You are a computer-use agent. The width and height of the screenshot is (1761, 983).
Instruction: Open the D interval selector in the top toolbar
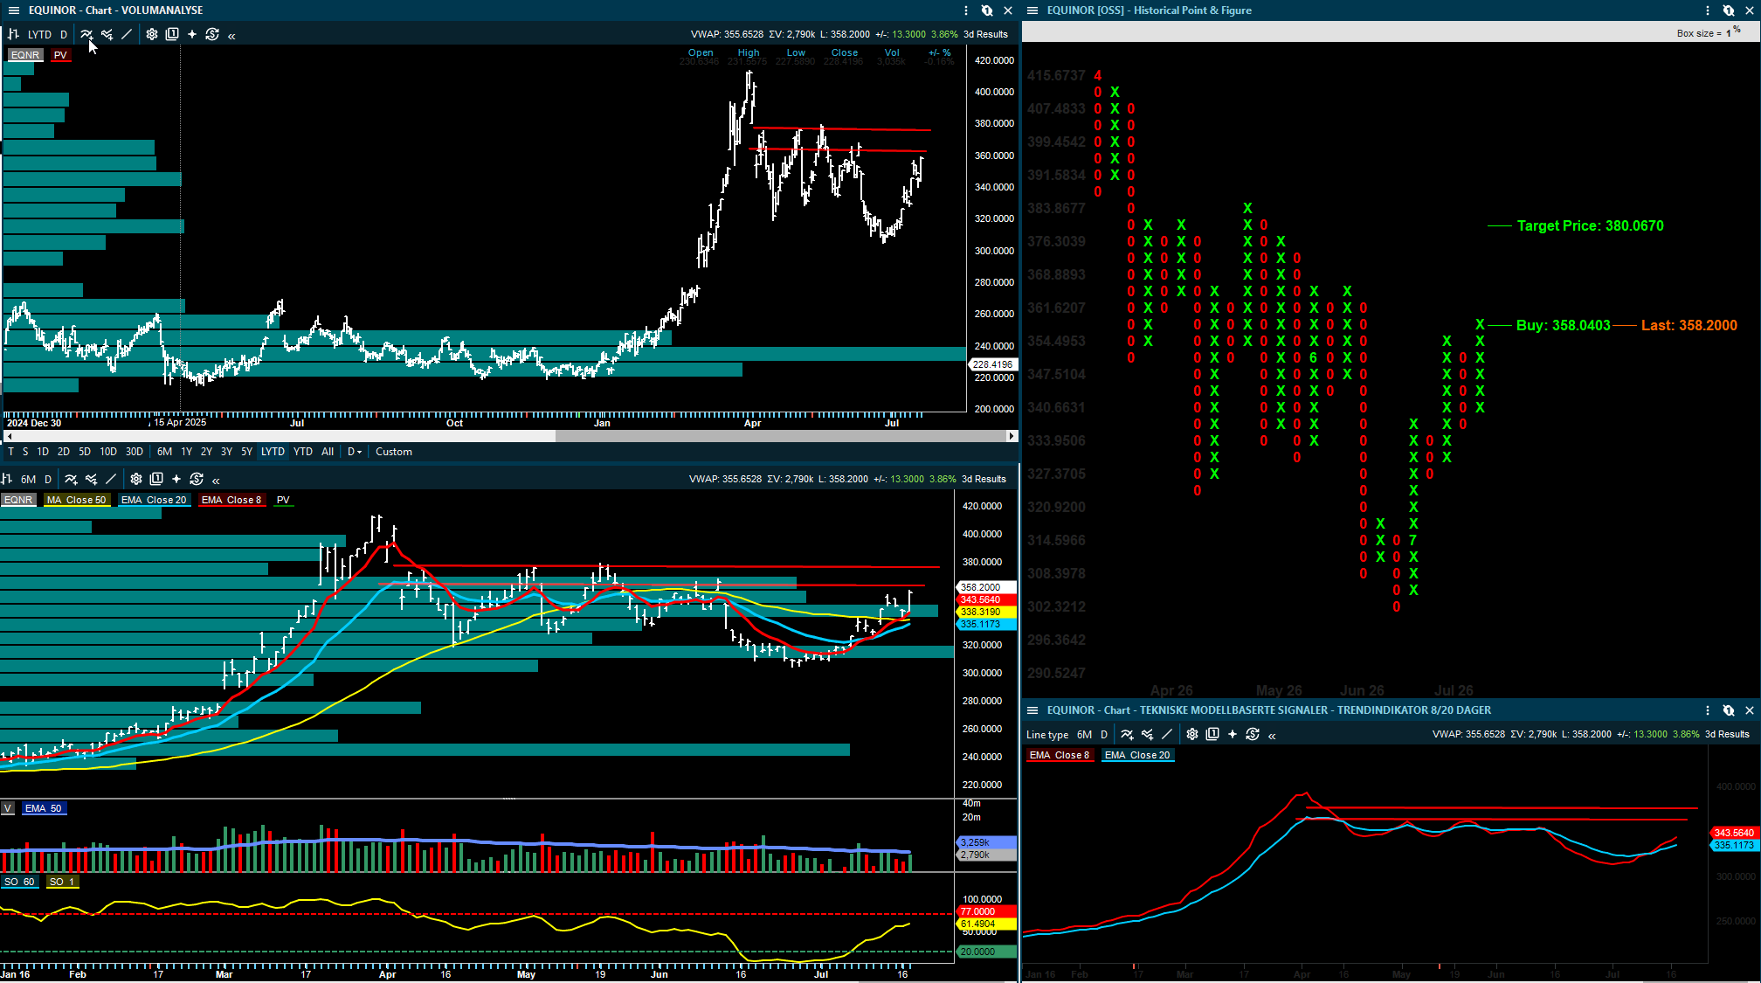(64, 35)
